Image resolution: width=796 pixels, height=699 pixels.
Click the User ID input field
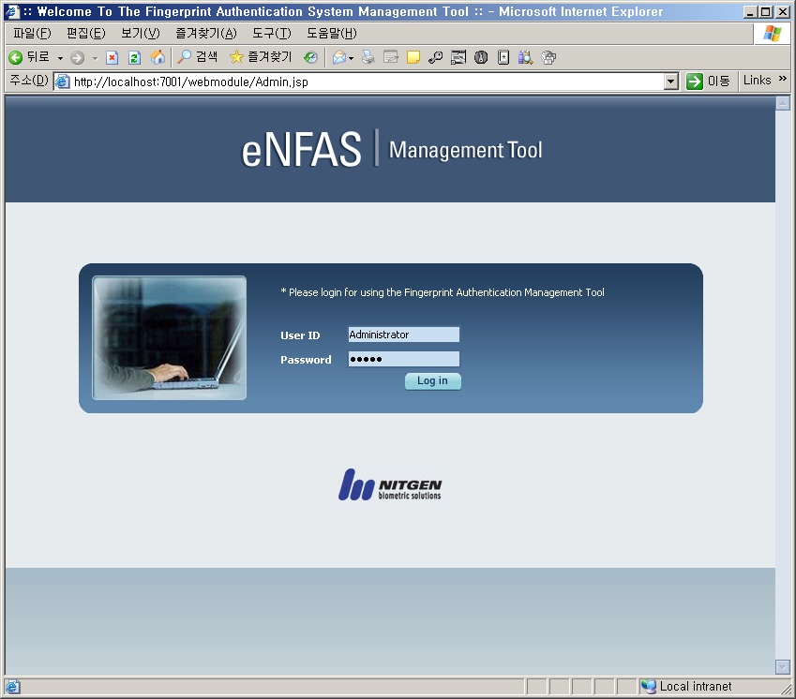403,335
